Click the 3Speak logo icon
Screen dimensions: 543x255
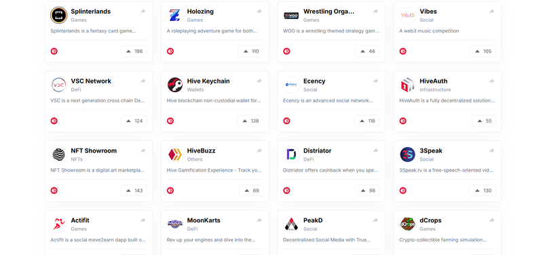[408, 155]
